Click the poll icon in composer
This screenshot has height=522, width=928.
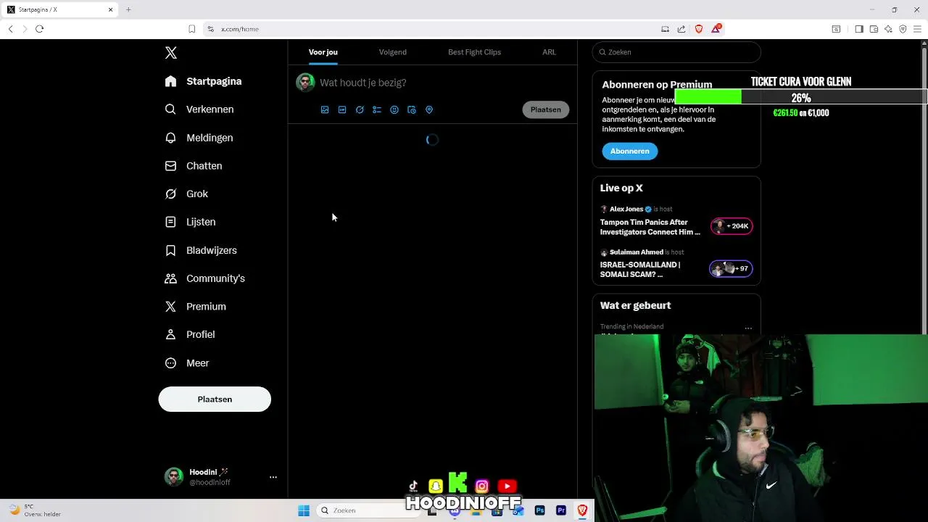(377, 109)
